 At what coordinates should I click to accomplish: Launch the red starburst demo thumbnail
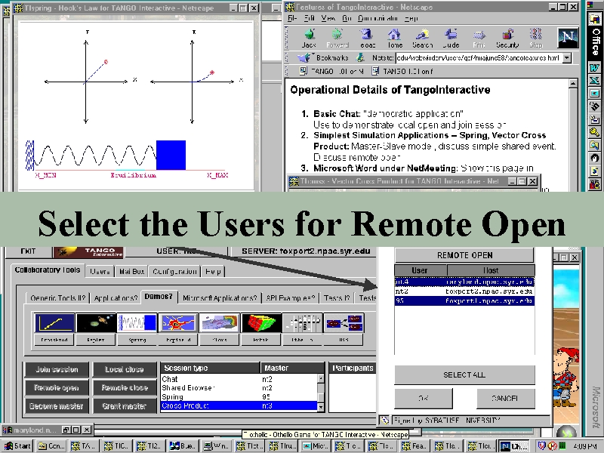coord(178,323)
